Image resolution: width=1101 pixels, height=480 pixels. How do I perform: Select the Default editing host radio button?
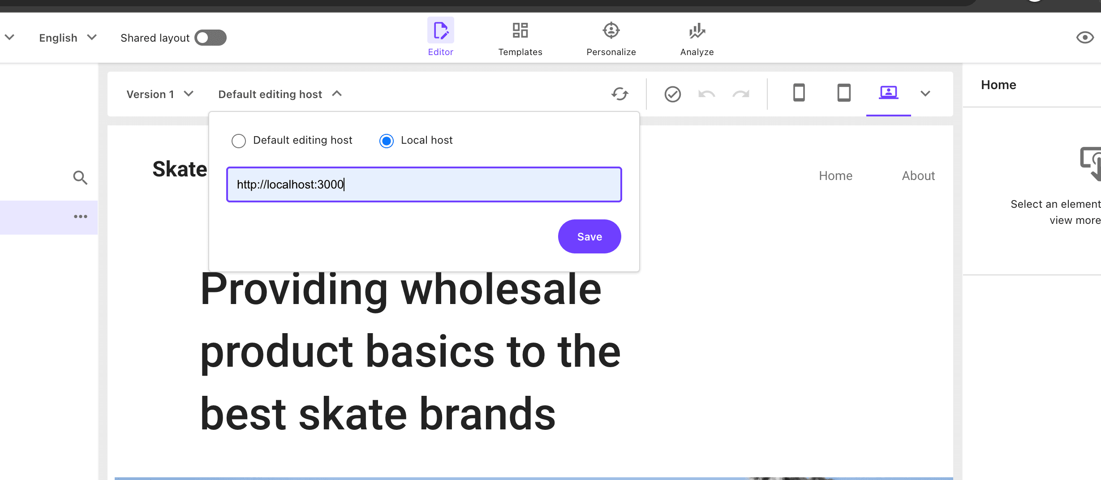tap(239, 141)
